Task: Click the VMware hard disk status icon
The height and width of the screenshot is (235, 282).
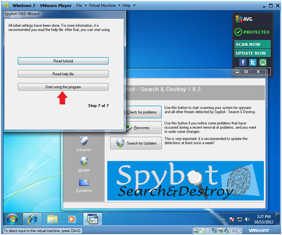Action: pyautogui.click(x=196, y=231)
